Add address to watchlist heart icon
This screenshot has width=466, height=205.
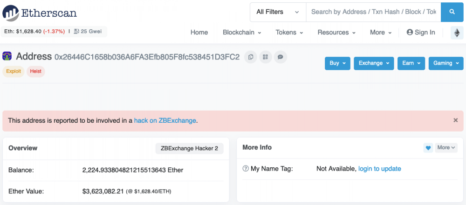(x=428, y=148)
